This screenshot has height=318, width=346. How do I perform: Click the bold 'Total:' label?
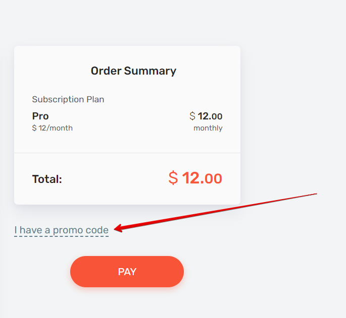click(47, 179)
